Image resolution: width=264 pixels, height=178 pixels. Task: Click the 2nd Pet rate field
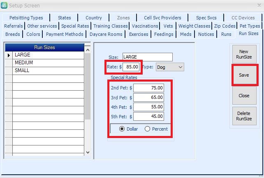(x=148, y=88)
